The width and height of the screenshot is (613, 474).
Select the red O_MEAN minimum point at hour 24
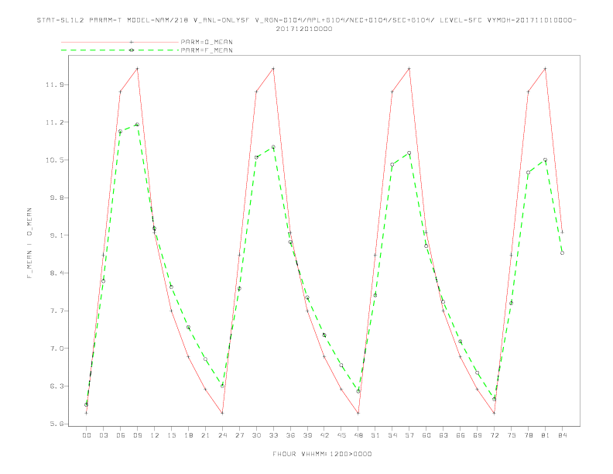coord(222,413)
